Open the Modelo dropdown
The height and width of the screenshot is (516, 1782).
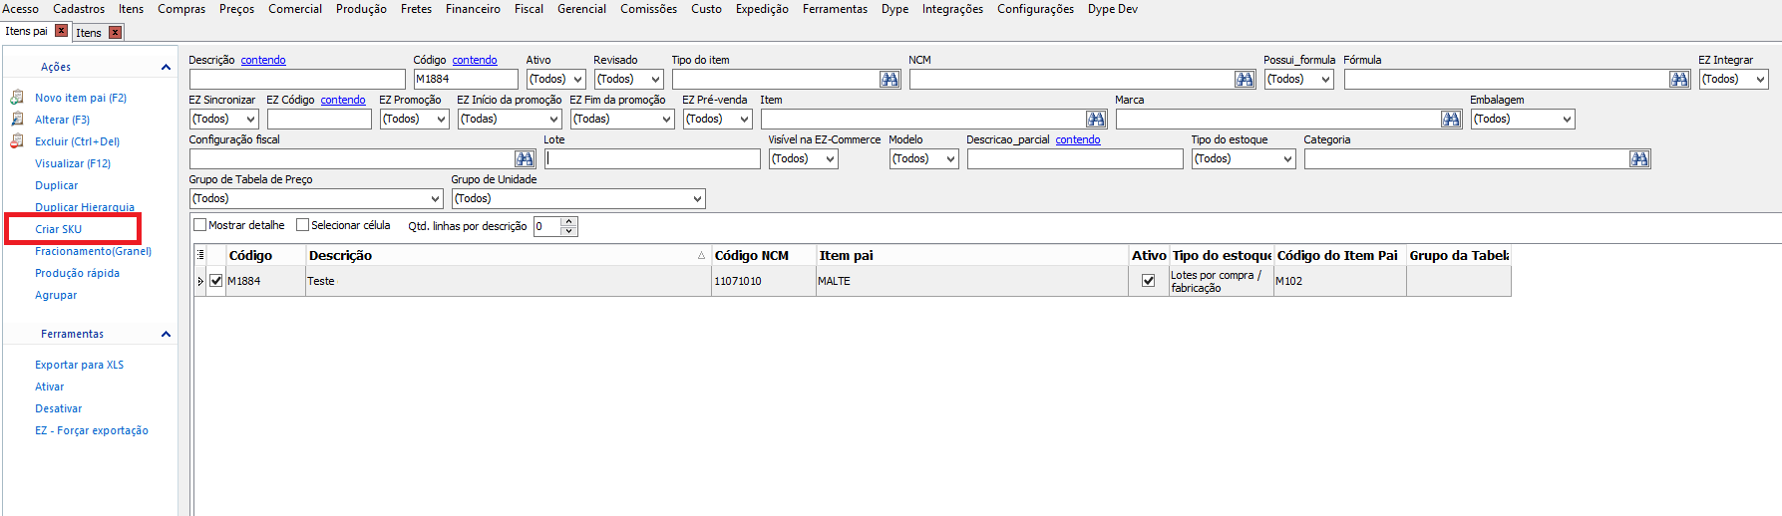pos(923,158)
